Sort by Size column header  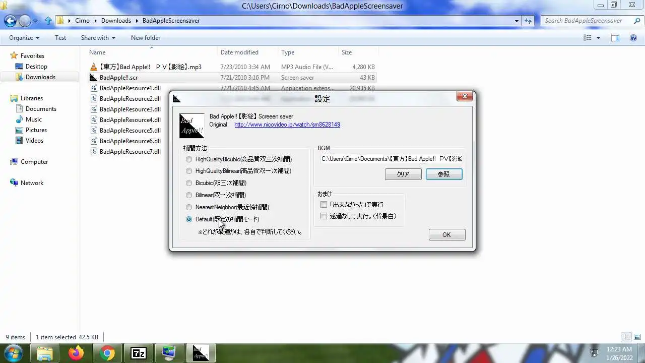click(347, 52)
